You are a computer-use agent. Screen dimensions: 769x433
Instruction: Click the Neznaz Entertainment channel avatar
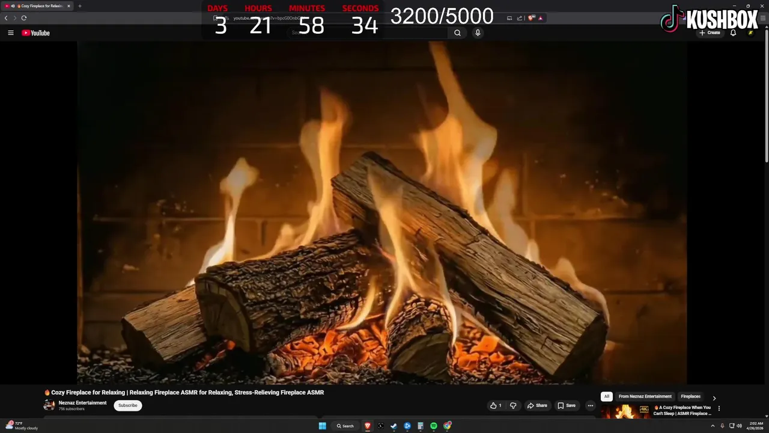pyautogui.click(x=49, y=405)
